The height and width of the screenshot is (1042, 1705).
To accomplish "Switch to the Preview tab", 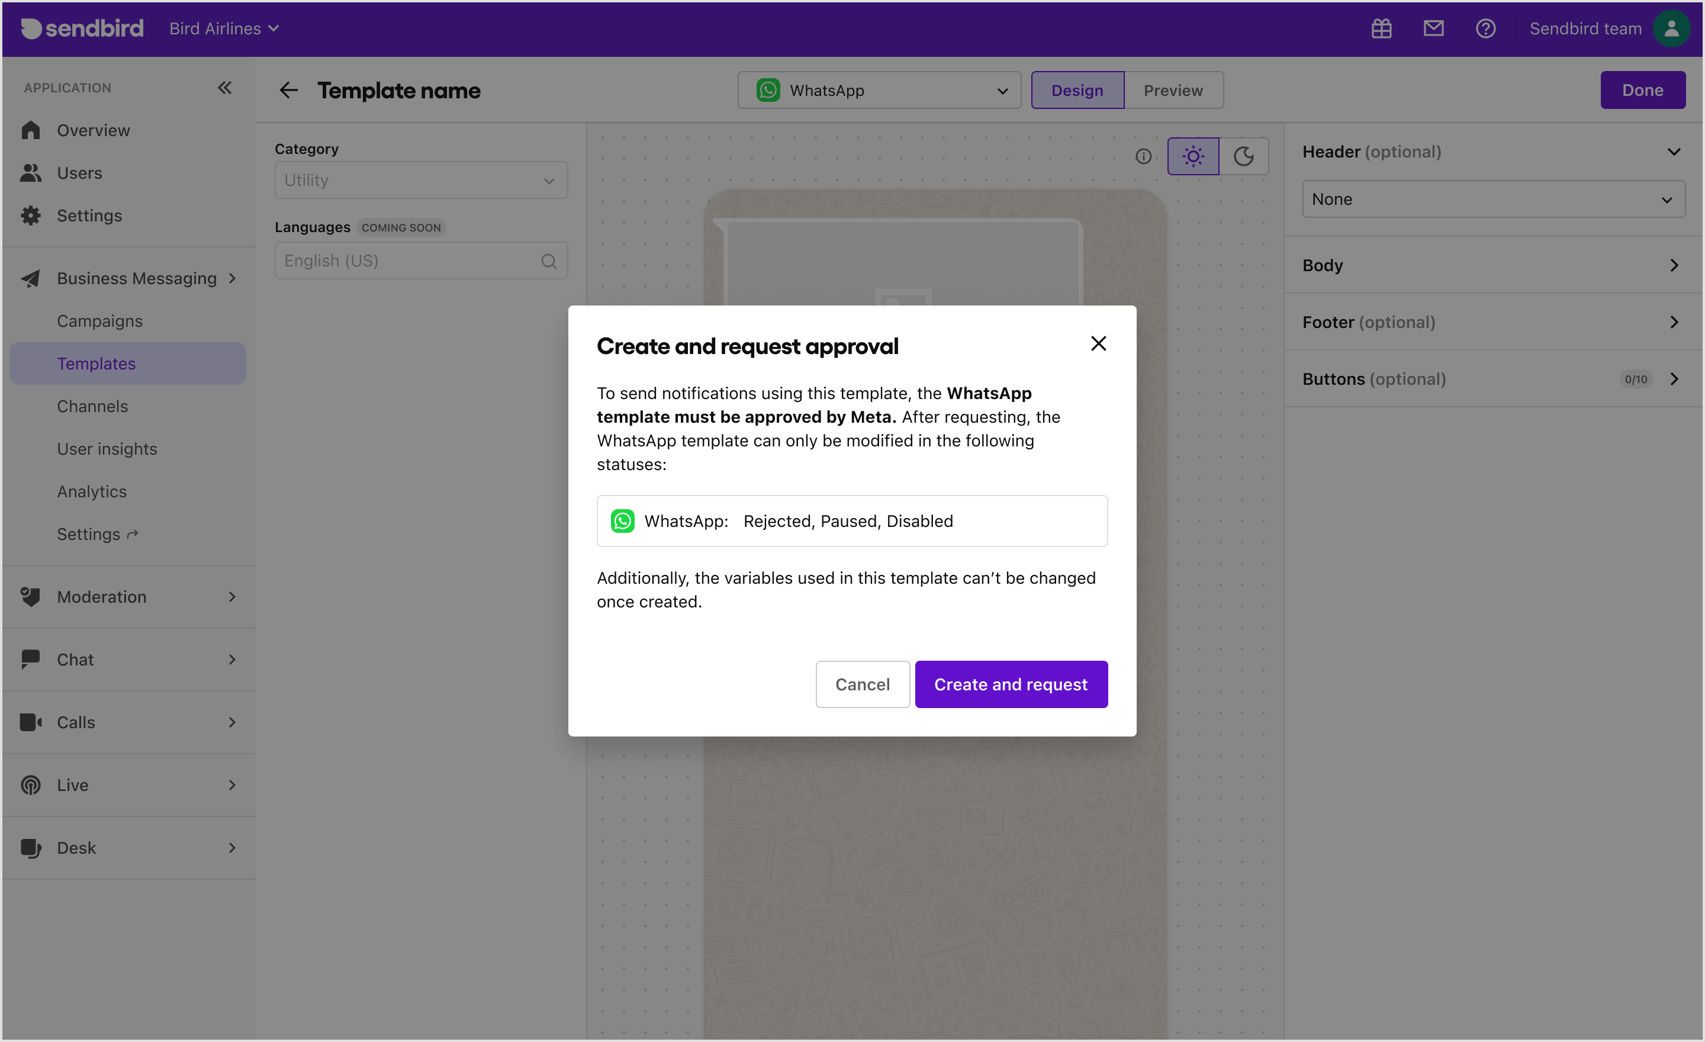I will click(x=1173, y=90).
